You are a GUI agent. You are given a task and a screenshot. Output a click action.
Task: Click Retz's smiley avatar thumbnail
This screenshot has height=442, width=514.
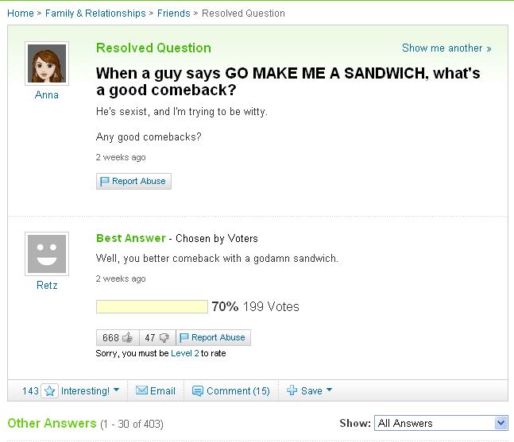47,253
